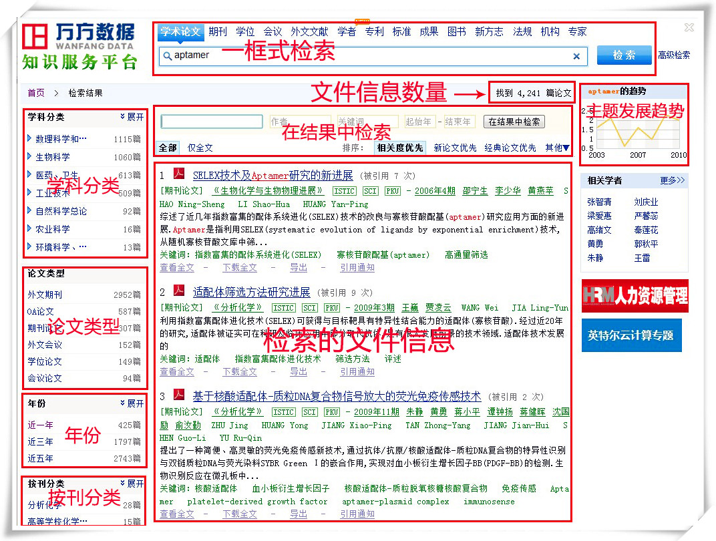The image size is (716, 541).
Task: Open the 其他 sort dropdown
Action: click(557, 148)
